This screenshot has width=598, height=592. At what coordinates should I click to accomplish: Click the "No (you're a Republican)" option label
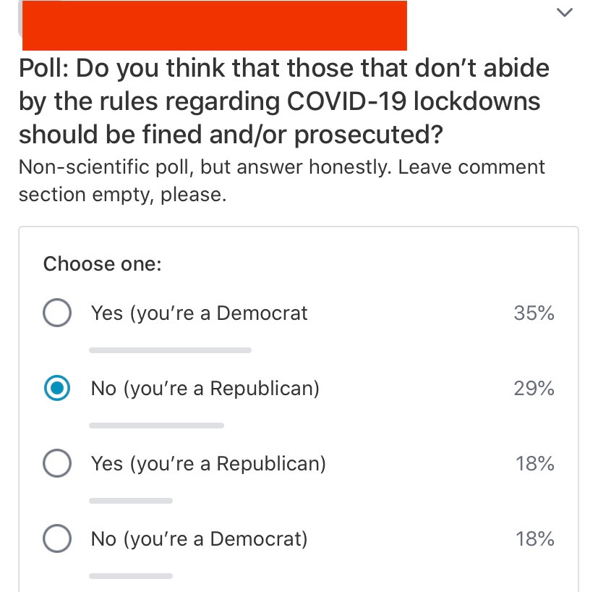pyautogui.click(x=205, y=389)
